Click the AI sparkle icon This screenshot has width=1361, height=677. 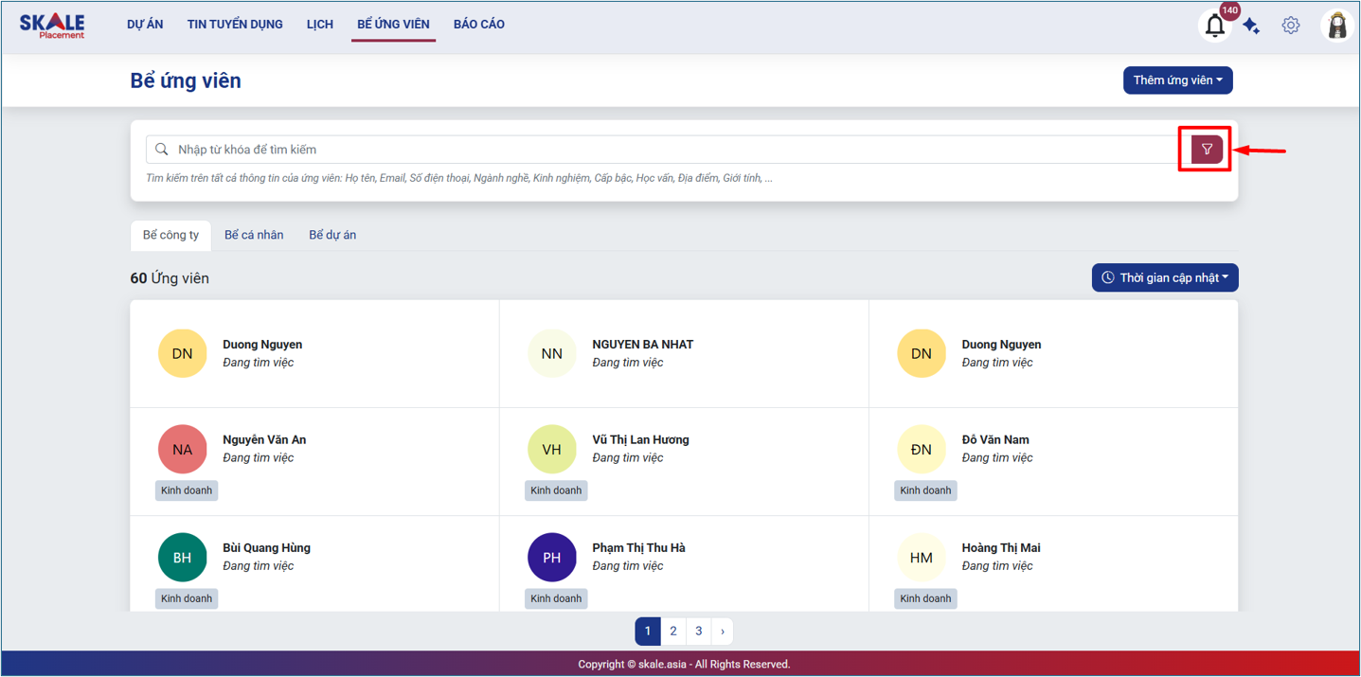pyautogui.click(x=1251, y=27)
